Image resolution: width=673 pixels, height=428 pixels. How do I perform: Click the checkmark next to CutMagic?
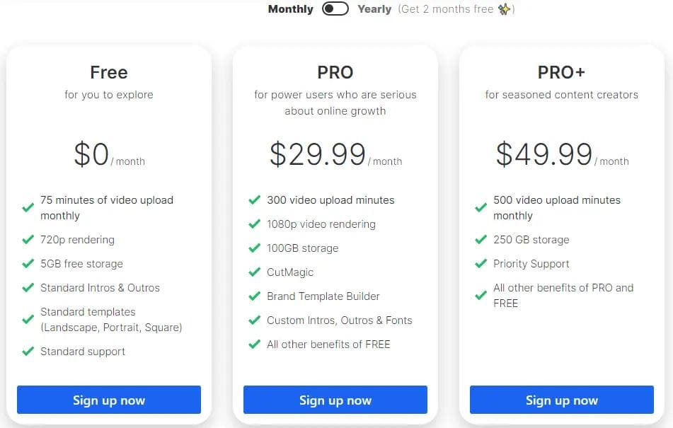coord(255,272)
